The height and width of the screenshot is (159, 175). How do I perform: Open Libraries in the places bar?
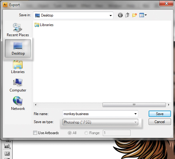pos(18,67)
